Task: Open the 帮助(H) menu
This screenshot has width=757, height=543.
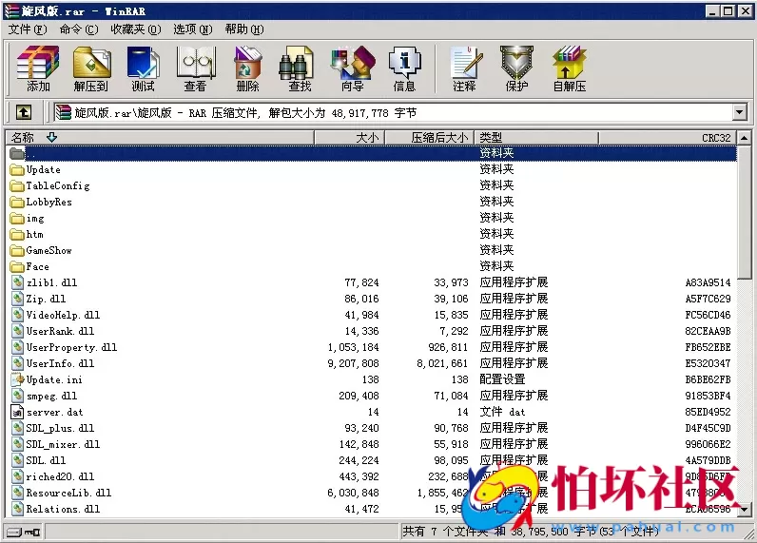Action: pyautogui.click(x=244, y=29)
